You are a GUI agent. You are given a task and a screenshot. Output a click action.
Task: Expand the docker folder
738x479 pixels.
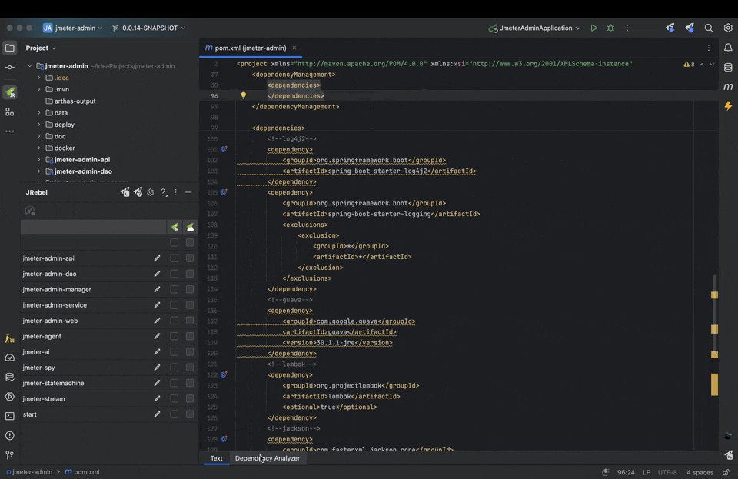click(39, 148)
